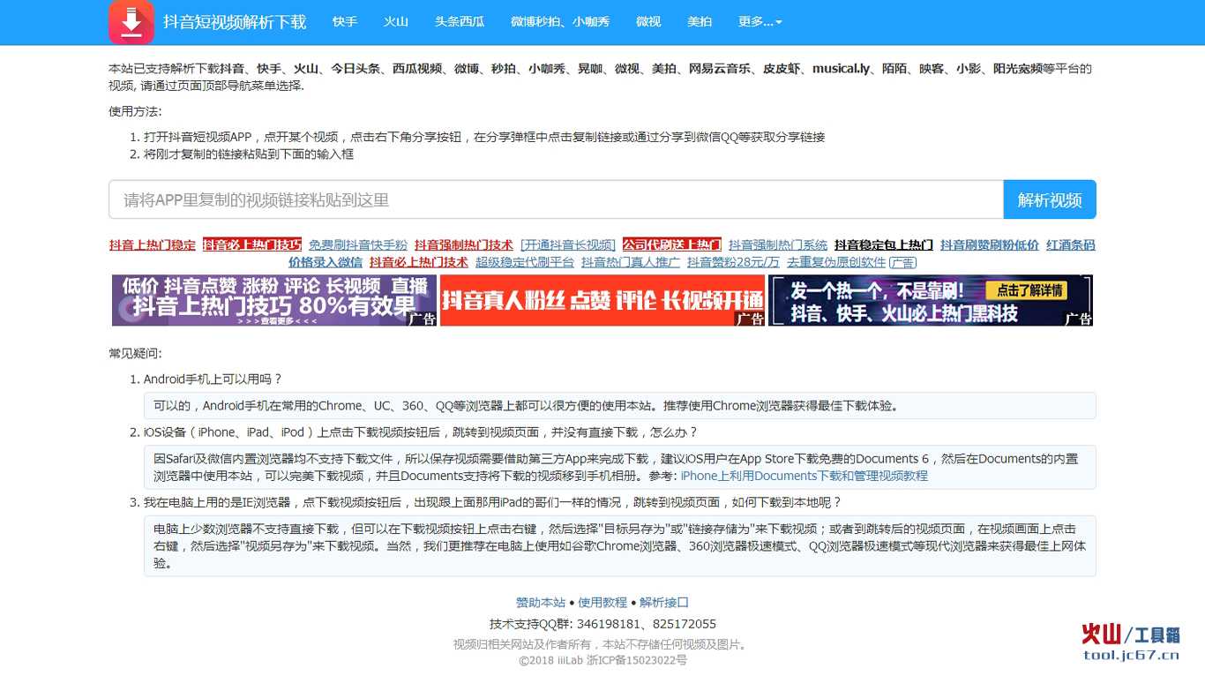The width and height of the screenshot is (1205, 676).
Task: Open the red 抖音真人粉丝 banner ad
Action: [x=602, y=300]
